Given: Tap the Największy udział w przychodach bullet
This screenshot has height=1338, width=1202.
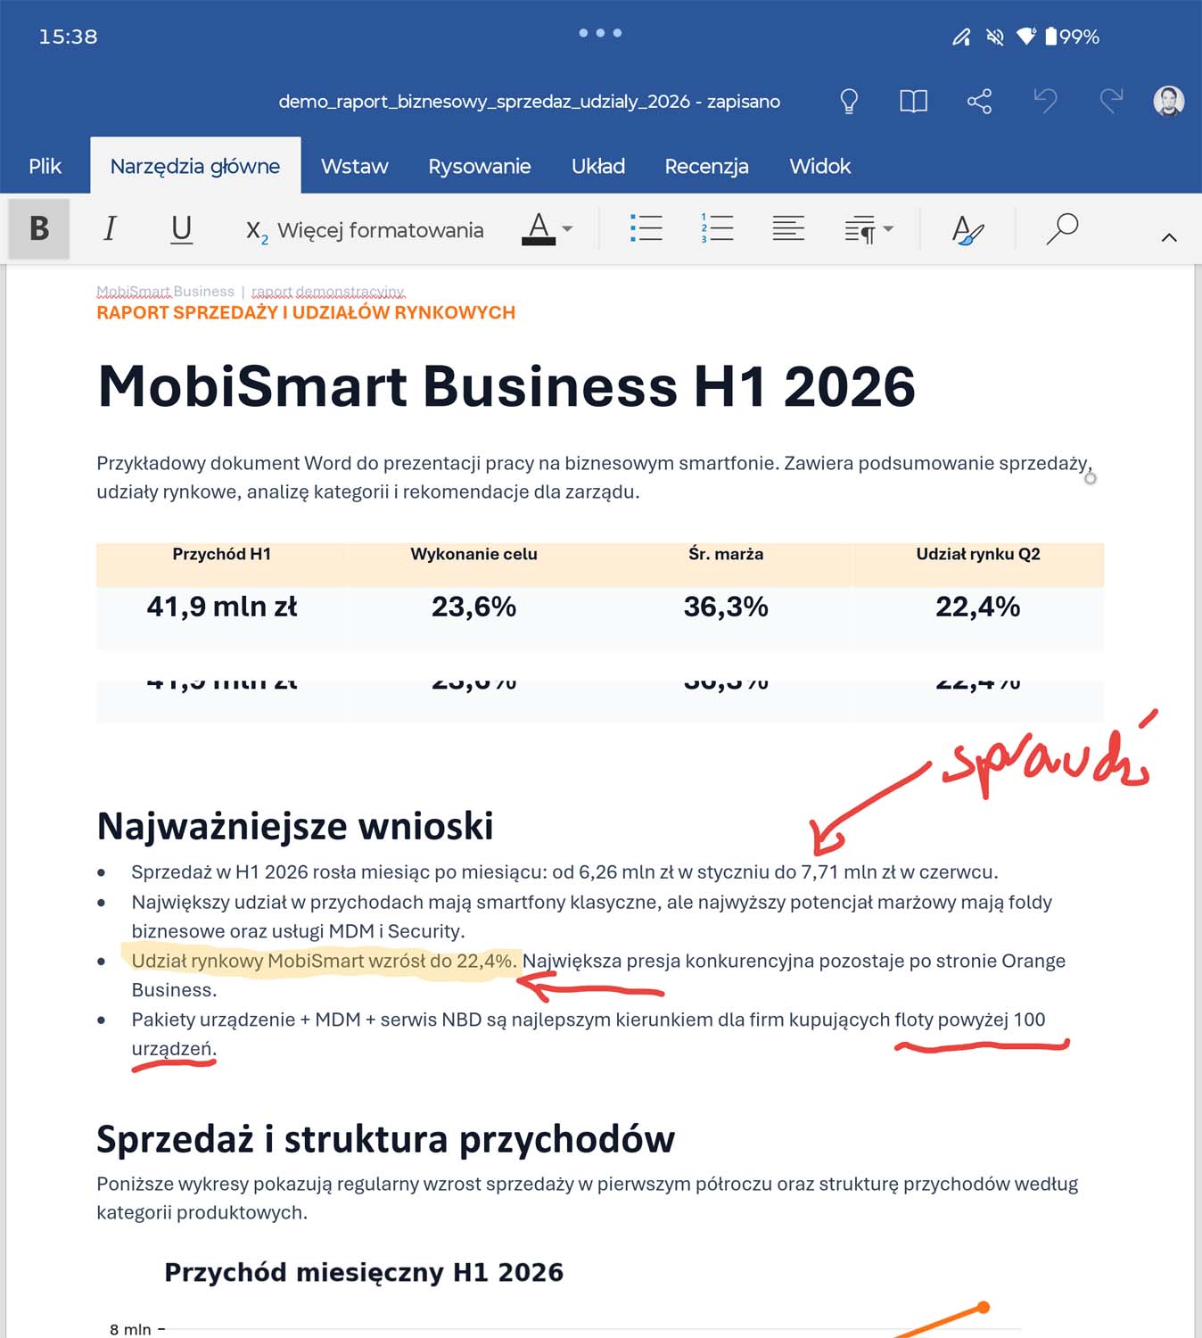Looking at the screenshot, I should tap(591, 916).
